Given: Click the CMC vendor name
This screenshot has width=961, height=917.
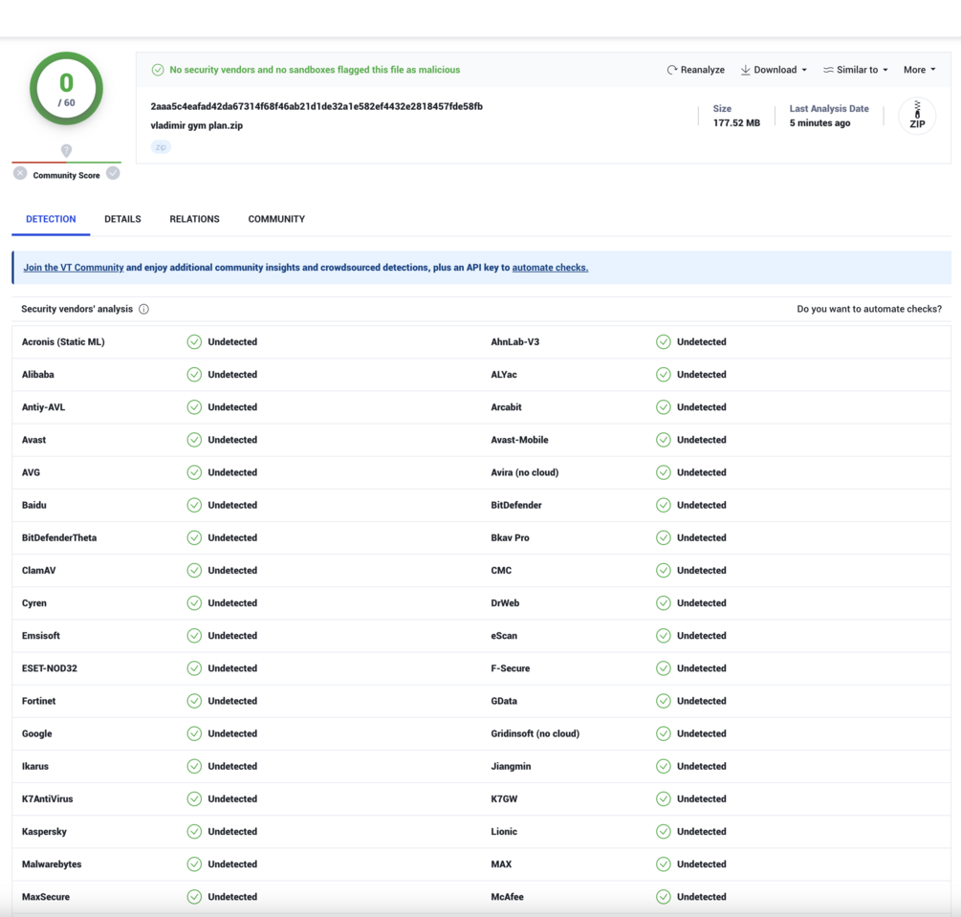Looking at the screenshot, I should (501, 571).
